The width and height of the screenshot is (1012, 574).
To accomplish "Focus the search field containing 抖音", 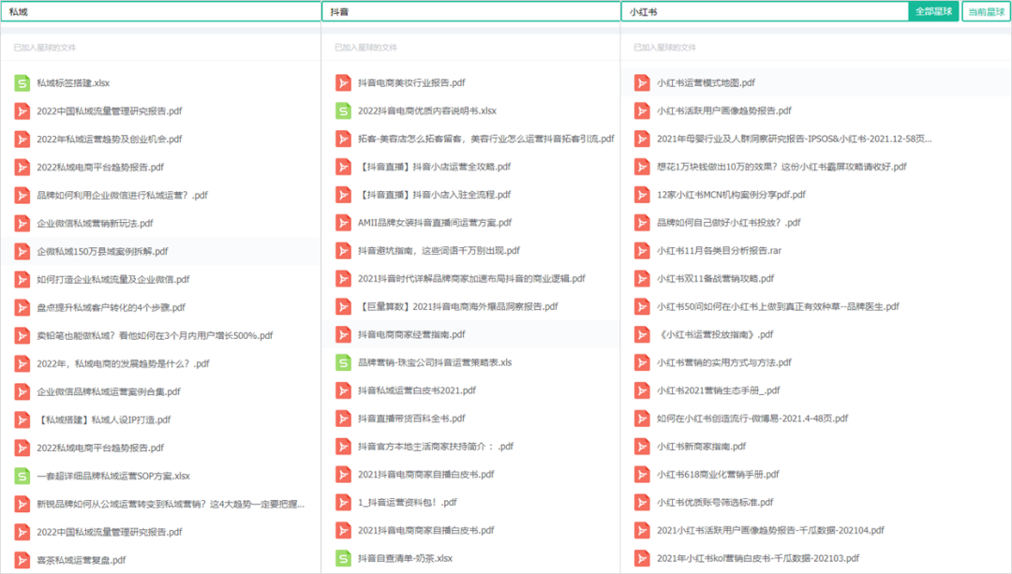I will coord(471,11).
